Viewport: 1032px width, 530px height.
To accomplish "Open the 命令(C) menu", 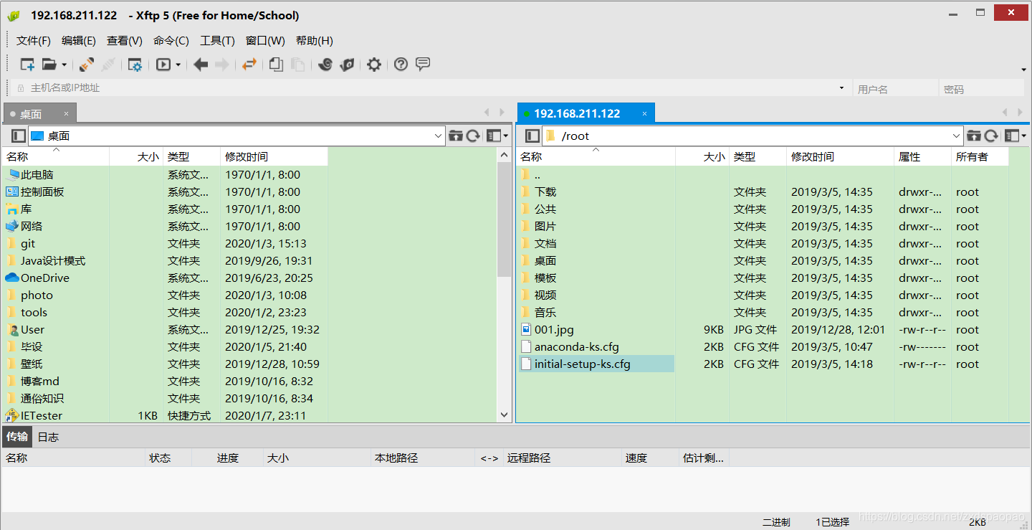I will (x=171, y=41).
